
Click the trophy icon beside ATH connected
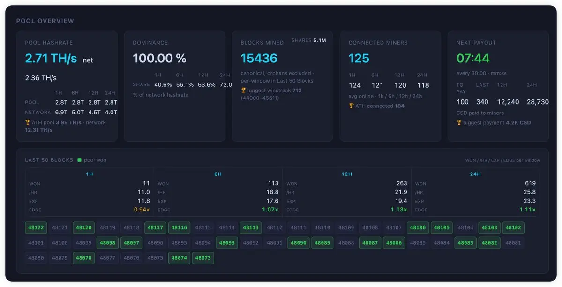[x=351, y=106]
